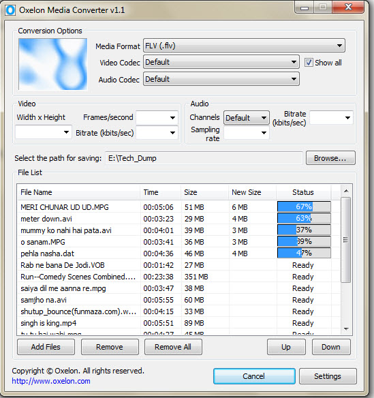Click Ready status of singh is king.mp4
374x398 pixels.
point(303,323)
